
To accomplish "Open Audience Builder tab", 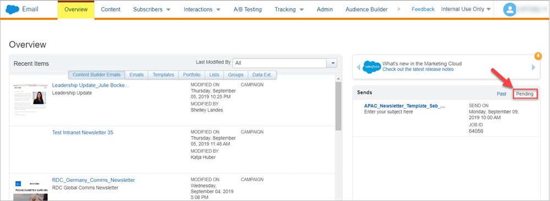I will point(366,9).
